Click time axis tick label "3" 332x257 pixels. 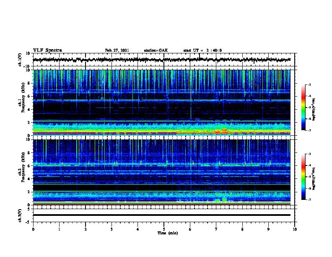[112, 229]
